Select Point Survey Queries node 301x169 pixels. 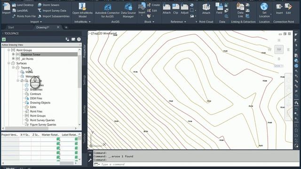pyautogui.click(x=42, y=120)
